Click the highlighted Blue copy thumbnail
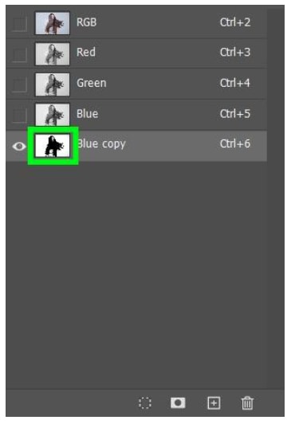The width and height of the screenshot is (291, 424). pyautogui.click(x=53, y=146)
